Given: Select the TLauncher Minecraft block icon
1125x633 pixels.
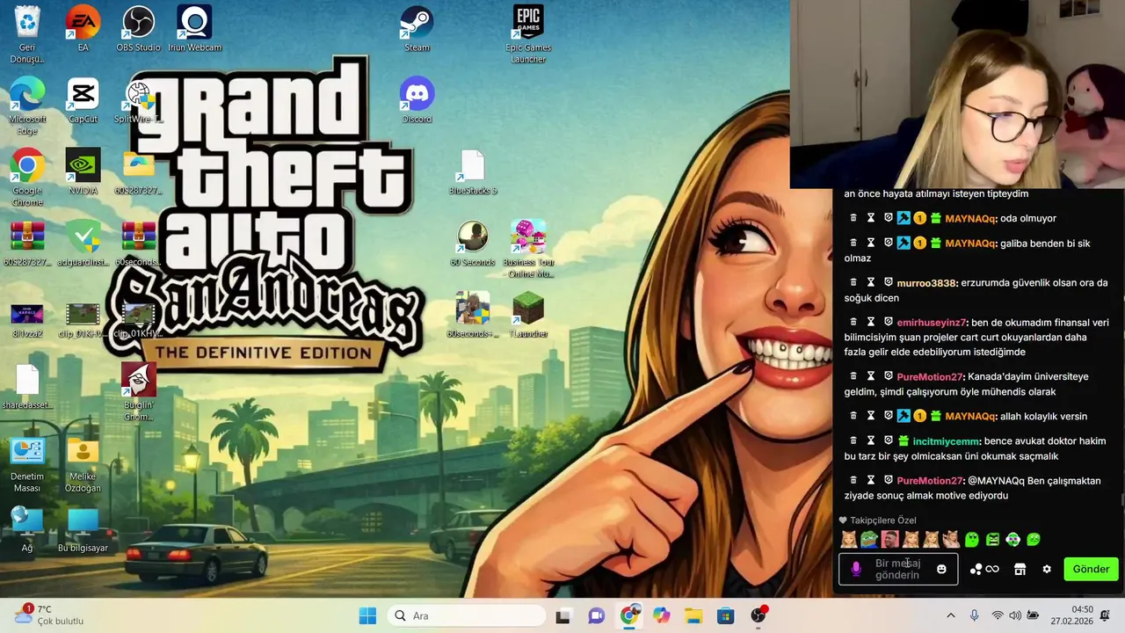Looking at the screenshot, I should [527, 315].
